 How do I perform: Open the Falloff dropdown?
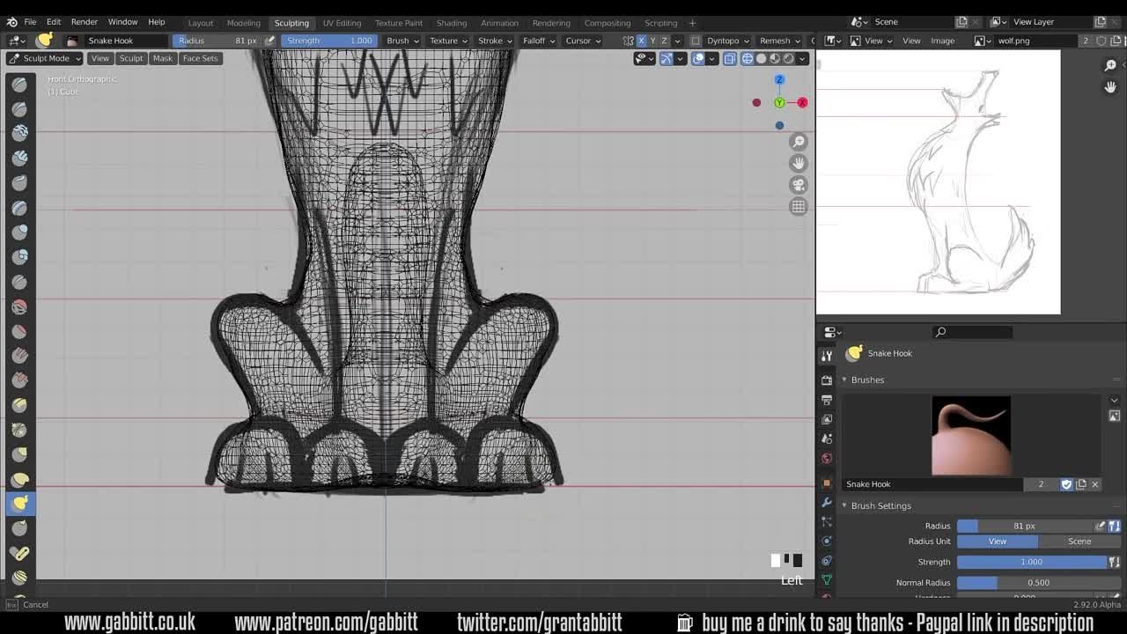[538, 41]
